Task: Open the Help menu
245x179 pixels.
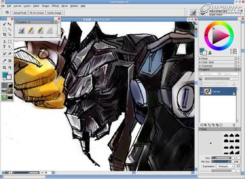Action: coord(83,6)
